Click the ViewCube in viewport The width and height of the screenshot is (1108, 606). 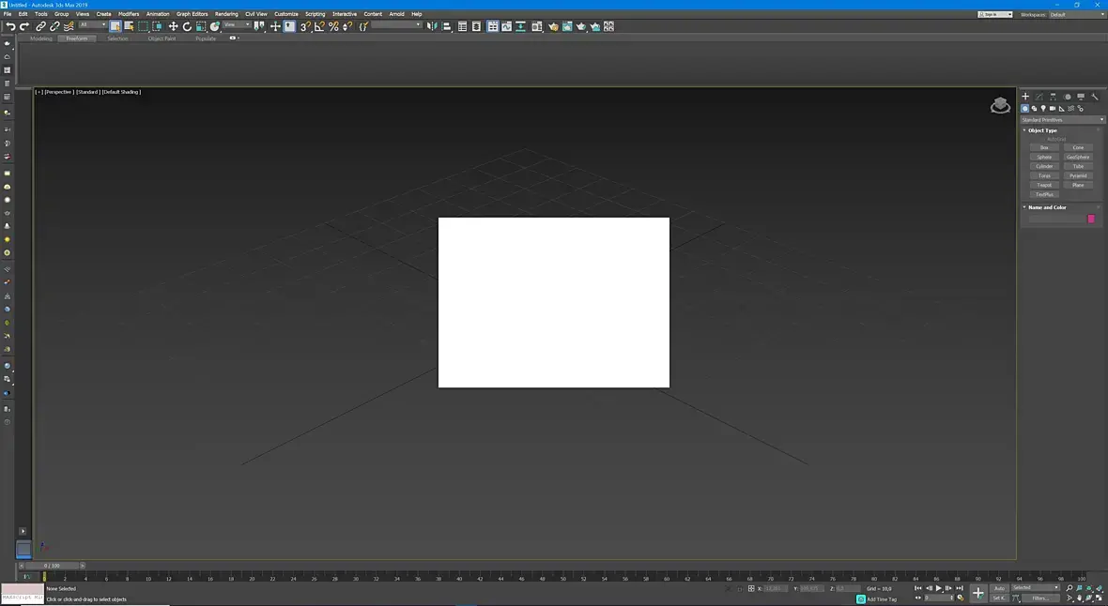coord(1001,106)
